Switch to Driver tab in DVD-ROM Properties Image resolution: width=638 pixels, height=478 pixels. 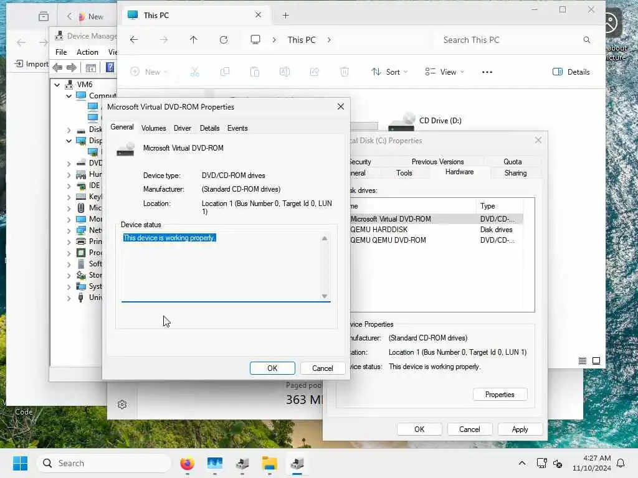(x=183, y=128)
